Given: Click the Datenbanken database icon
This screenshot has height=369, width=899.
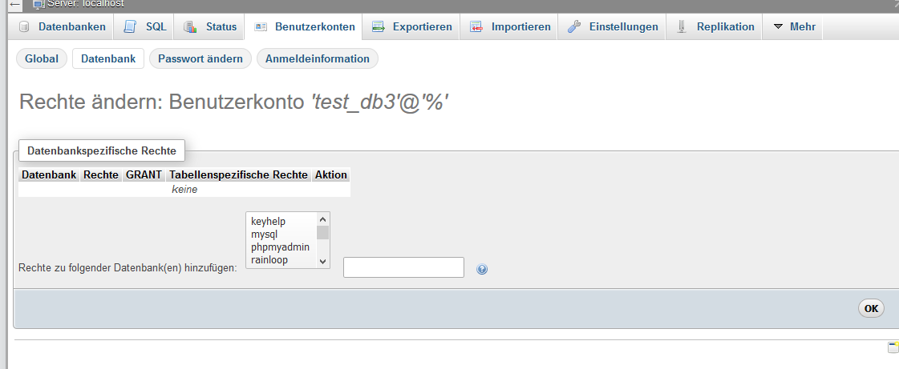Looking at the screenshot, I should point(24,27).
